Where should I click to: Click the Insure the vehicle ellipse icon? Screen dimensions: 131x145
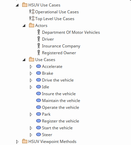tap(39, 93)
